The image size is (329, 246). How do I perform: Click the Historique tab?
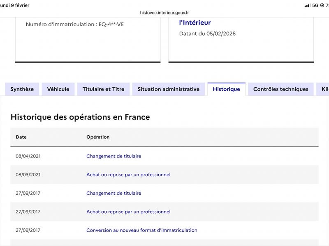click(x=227, y=89)
